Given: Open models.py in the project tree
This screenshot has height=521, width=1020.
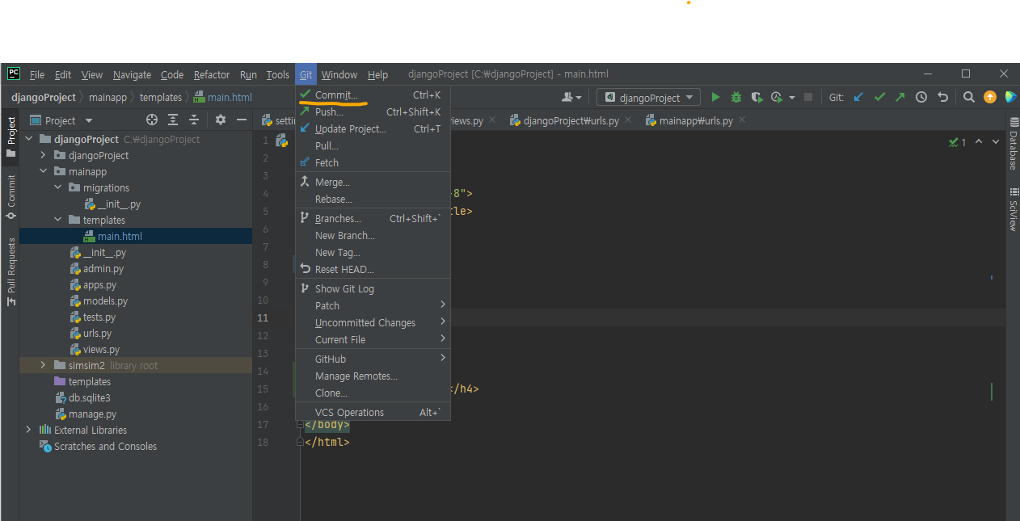Looking at the screenshot, I should coord(105,300).
